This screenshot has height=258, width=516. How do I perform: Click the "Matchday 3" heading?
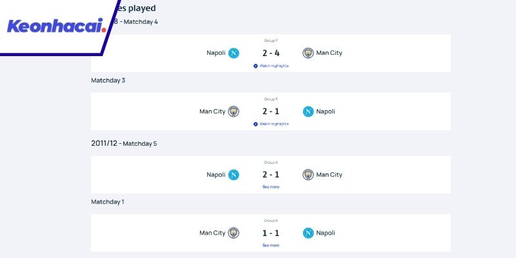(x=108, y=81)
